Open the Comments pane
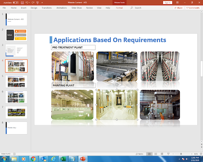 tap(194, 8)
